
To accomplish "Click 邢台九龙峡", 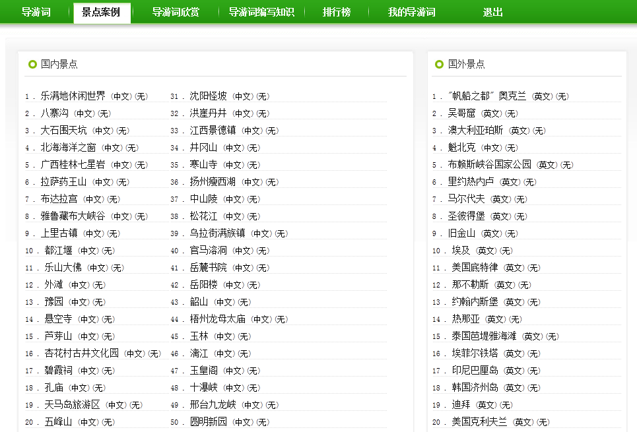I will [213, 405].
